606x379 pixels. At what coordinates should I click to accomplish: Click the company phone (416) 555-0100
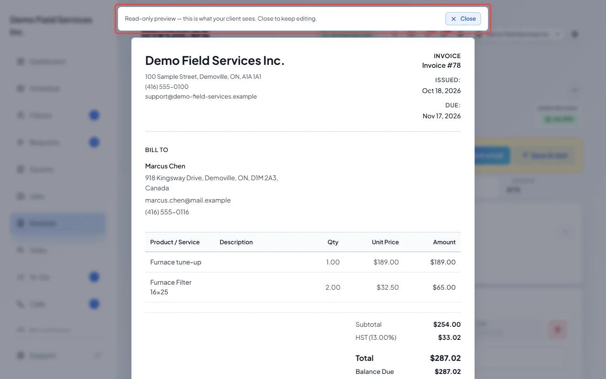[167, 87]
